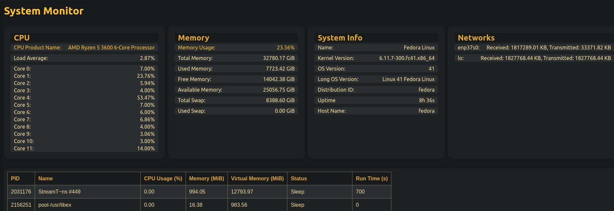The width and height of the screenshot is (614, 211).
Task: Click the Core 5 usage row
Action: (84, 105)
